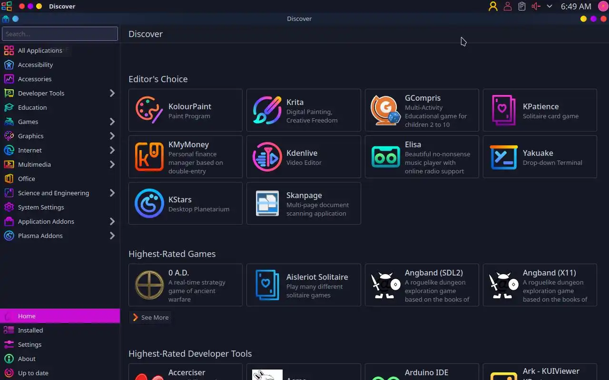Screen dimensions: 609x380
Task: Expand the Multimedia category arrow
Action: click(112, 164)
